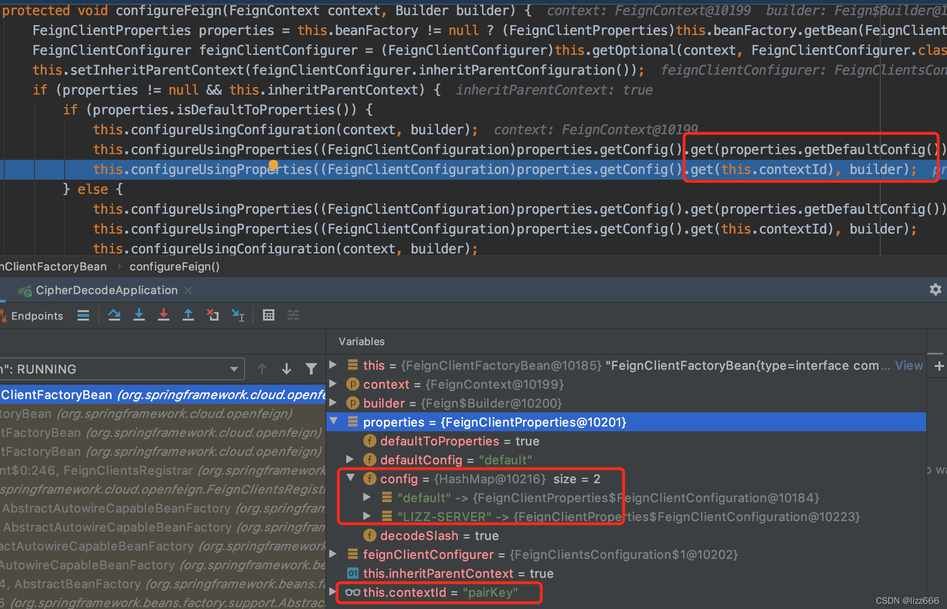This screenshot has height=609, width=947.
Task: Click the Run to Cursor icon
Action: (237, 315)
